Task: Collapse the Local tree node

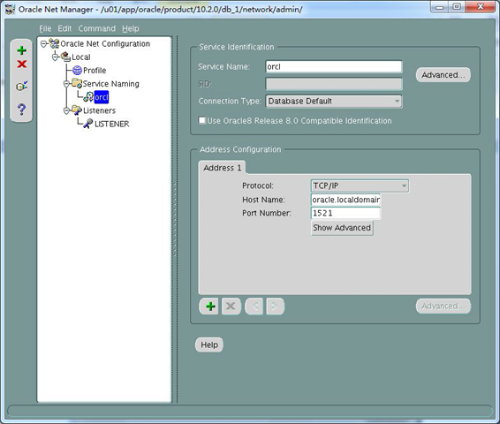Action: pos(55,57)
